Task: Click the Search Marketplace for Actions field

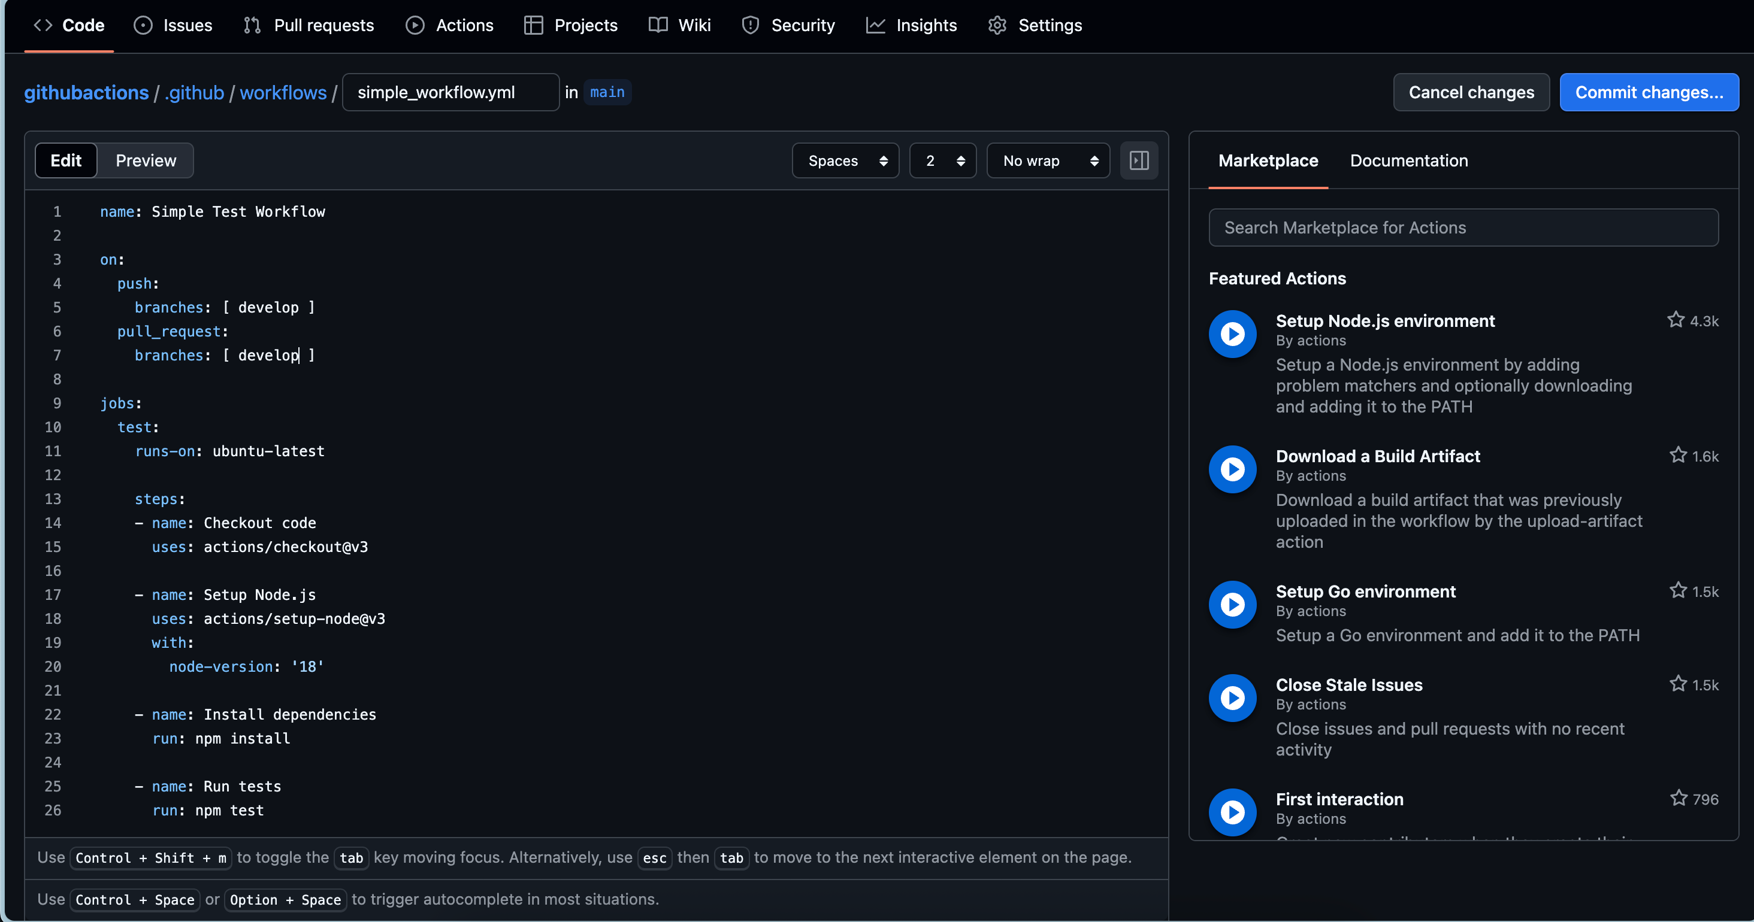Action: [1463, 228]
